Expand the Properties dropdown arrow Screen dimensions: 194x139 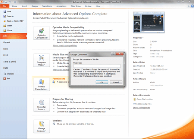point(143,38)
